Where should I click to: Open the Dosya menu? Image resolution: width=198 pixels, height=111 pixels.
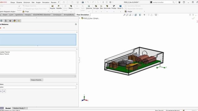(x=13, y=2)
